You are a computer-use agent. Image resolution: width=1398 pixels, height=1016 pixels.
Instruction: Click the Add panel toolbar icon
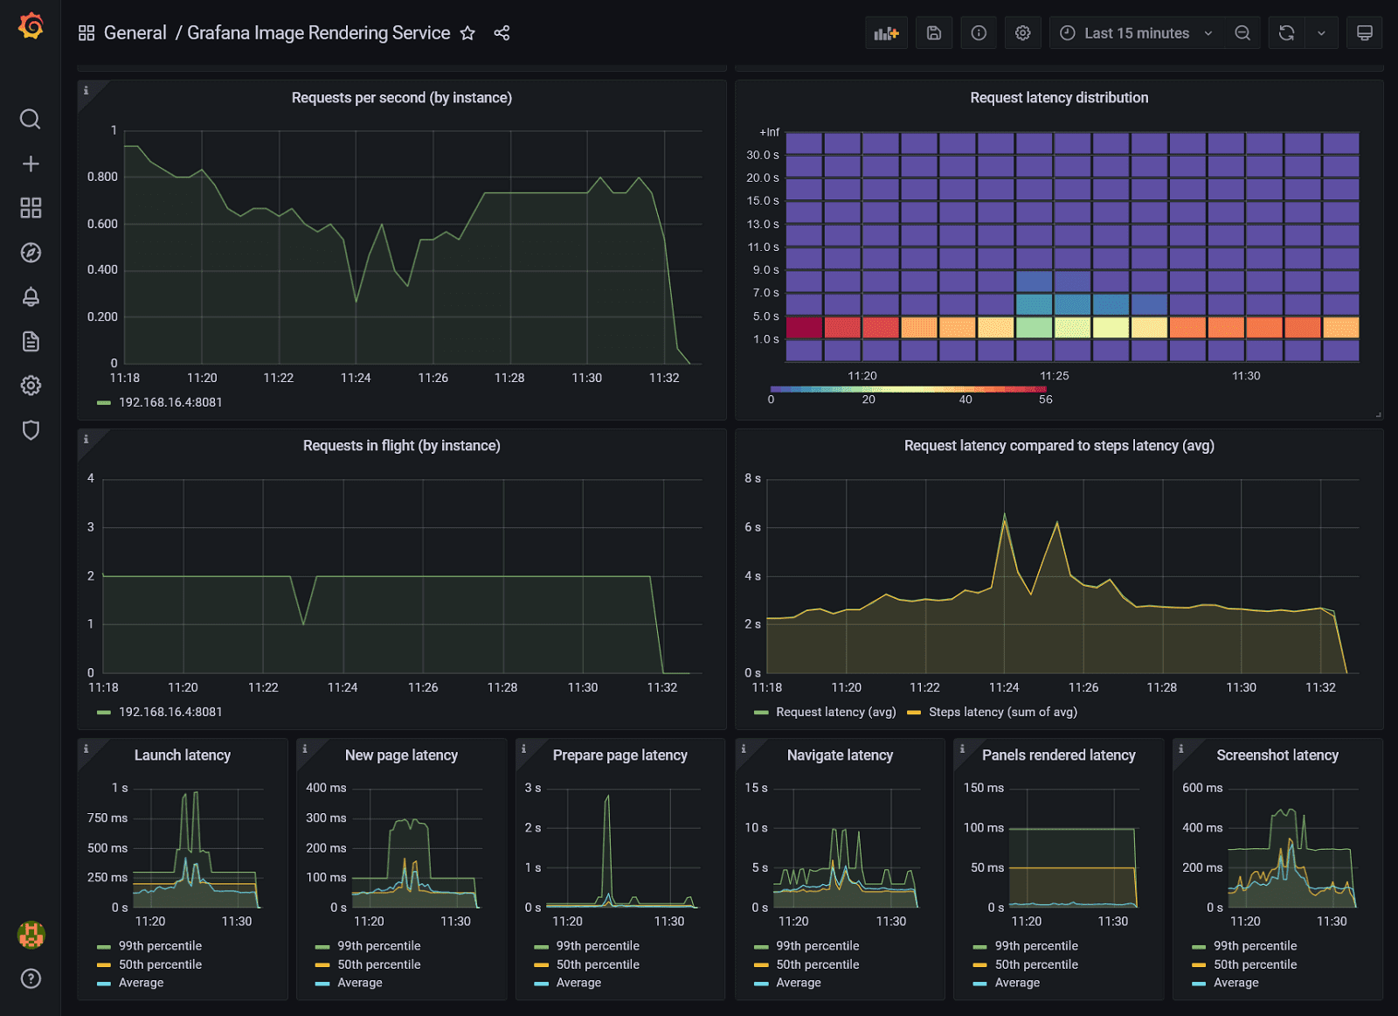tap(886, 33)
